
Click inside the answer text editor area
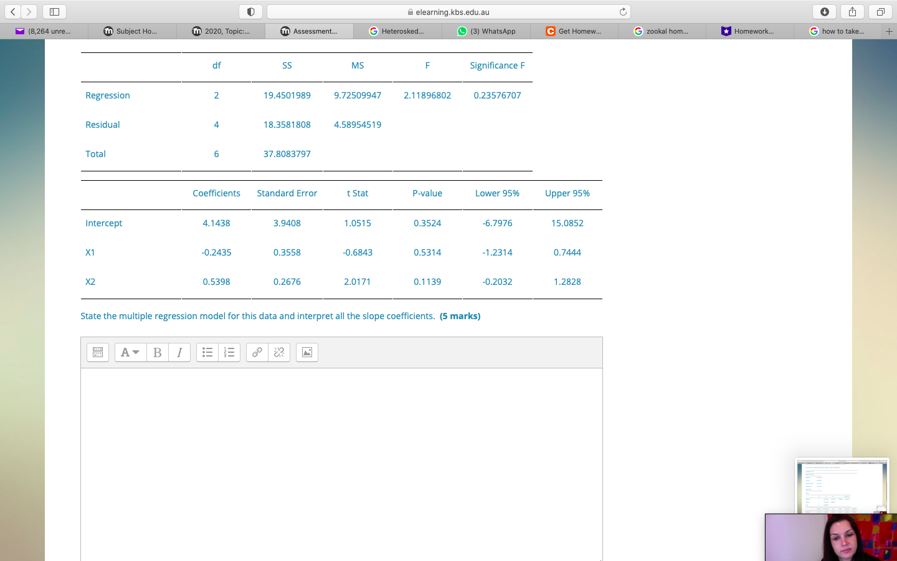click(341, 464)
